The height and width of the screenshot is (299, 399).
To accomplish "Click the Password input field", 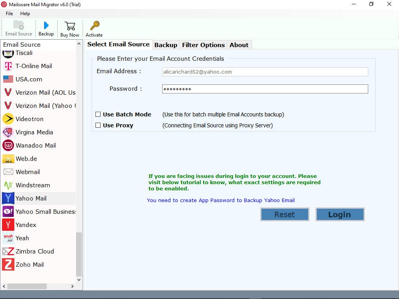I will click(x=265, y=89).
